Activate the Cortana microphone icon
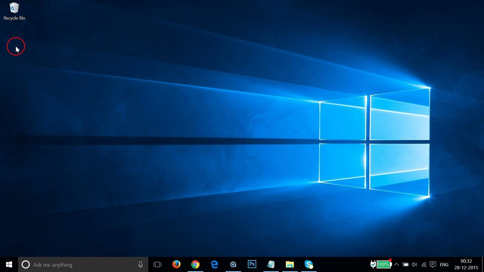 [140, 264]
